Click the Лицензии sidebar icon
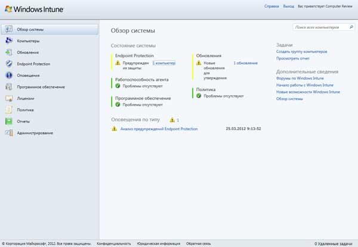The image size is (358, 247). click(x=9, y=98)
